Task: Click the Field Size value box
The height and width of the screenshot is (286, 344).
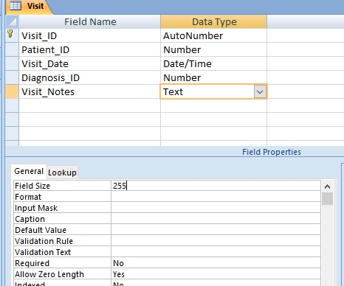Action: (216, 186)
